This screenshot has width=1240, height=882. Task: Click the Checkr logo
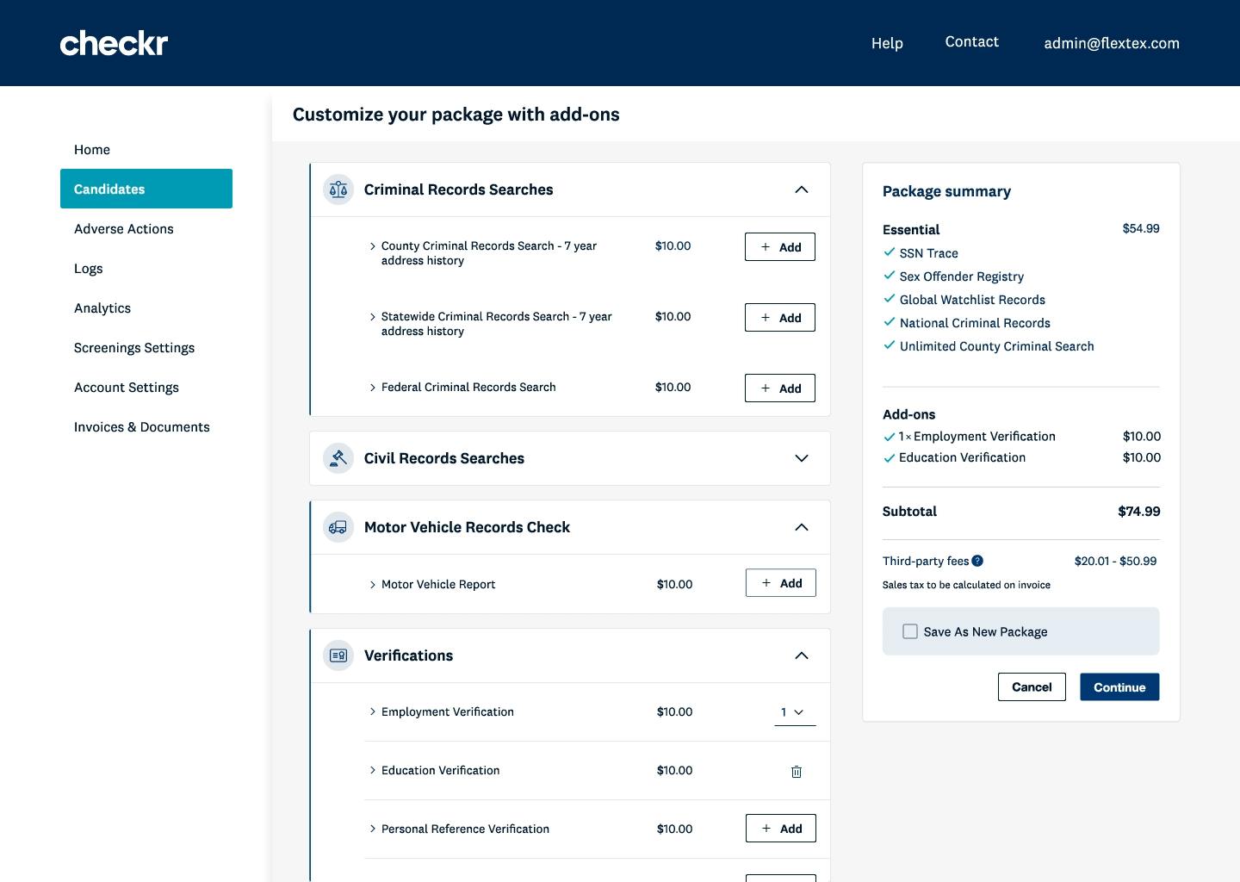[114, 43]
